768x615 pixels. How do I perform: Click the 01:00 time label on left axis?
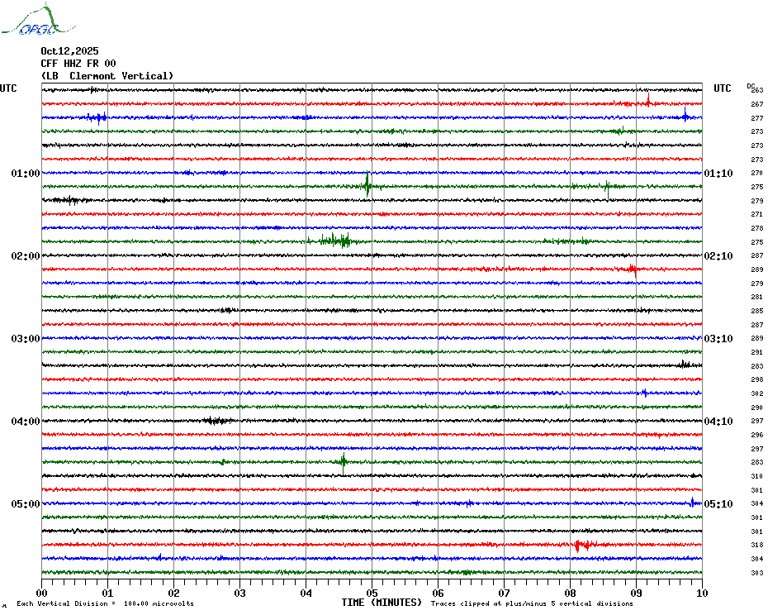[x=25, y=174]
